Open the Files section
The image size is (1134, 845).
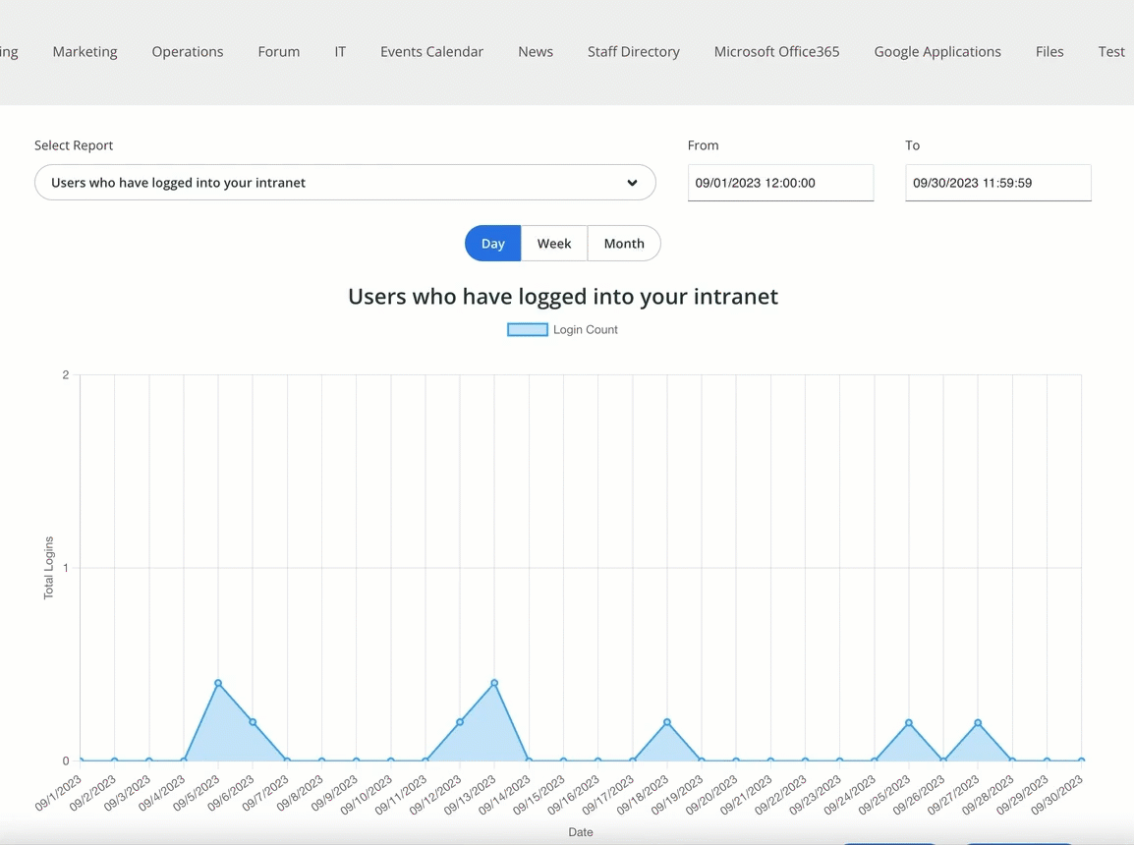coord(1049,51)
